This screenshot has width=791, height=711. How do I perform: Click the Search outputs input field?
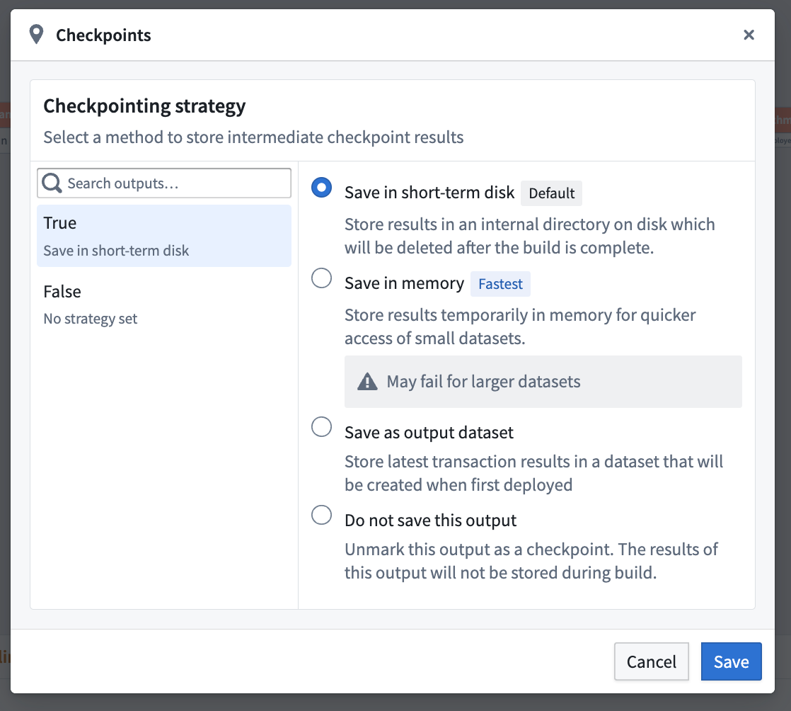[x=163, y=183]
